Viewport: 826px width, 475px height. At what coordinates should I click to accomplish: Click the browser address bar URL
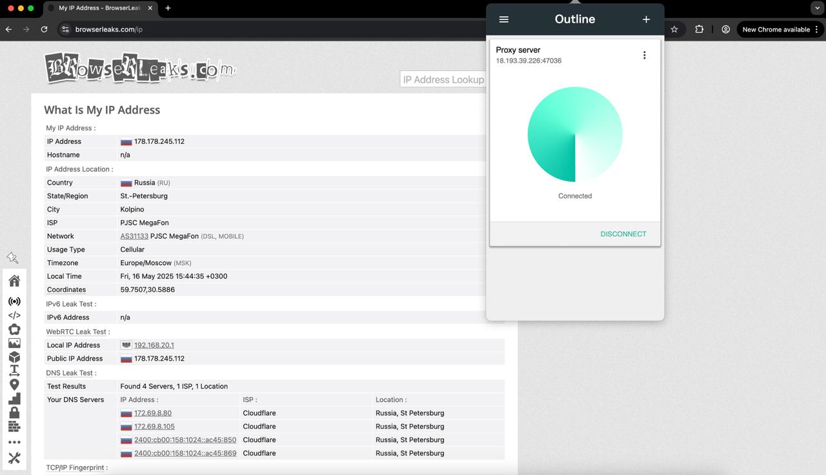pyautogui.click(x=109, y=29)
